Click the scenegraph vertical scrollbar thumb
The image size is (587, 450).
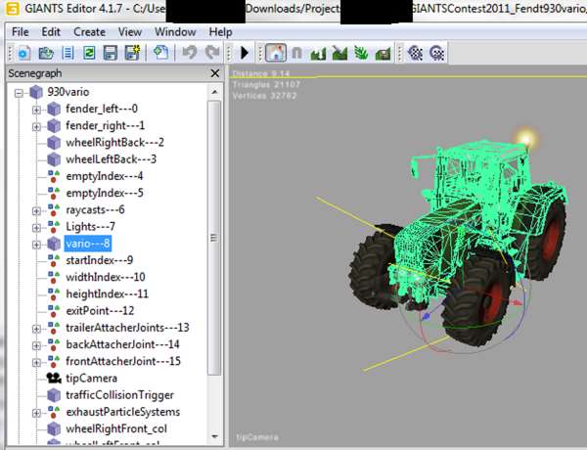(215, 238)
